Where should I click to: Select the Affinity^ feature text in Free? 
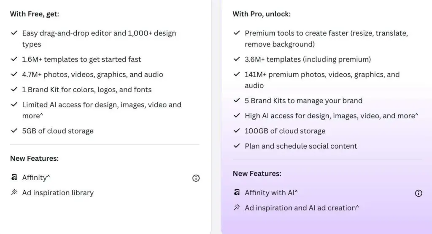(36, 178)
